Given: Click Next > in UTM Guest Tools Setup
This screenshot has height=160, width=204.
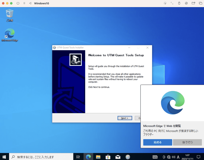Looking at the screenshot, I should 125,118.
